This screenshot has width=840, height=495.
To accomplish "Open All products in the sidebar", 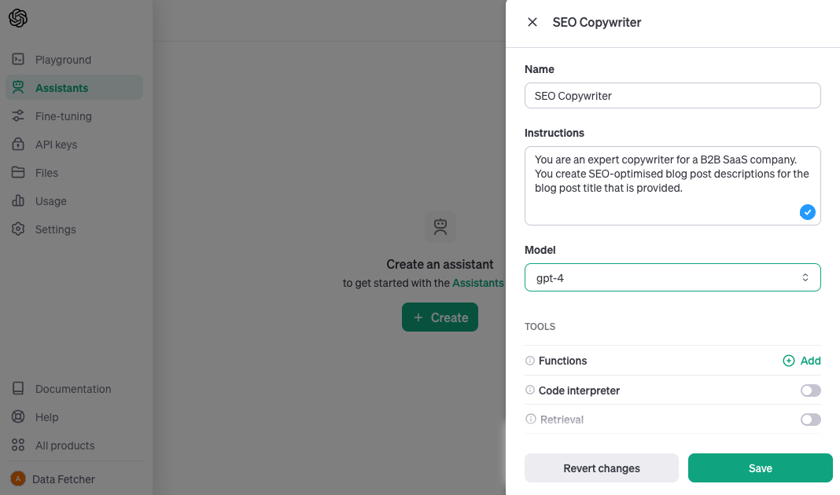I will (75, 445).
